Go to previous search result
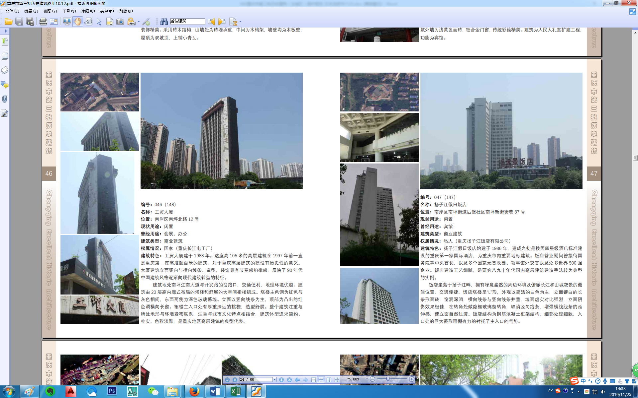The height and width of the screenshot is (398, 638). [211, 22]
